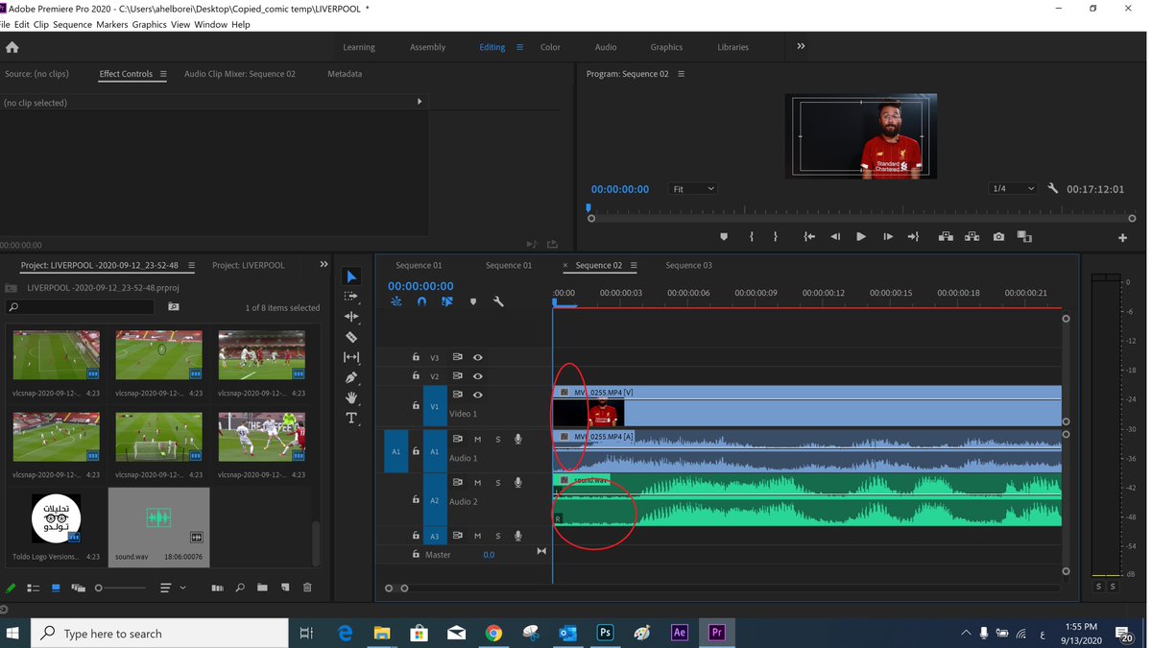1152x648 pixels.
Task: Toggle V3 track output eye
Action: tap(477, 357)
